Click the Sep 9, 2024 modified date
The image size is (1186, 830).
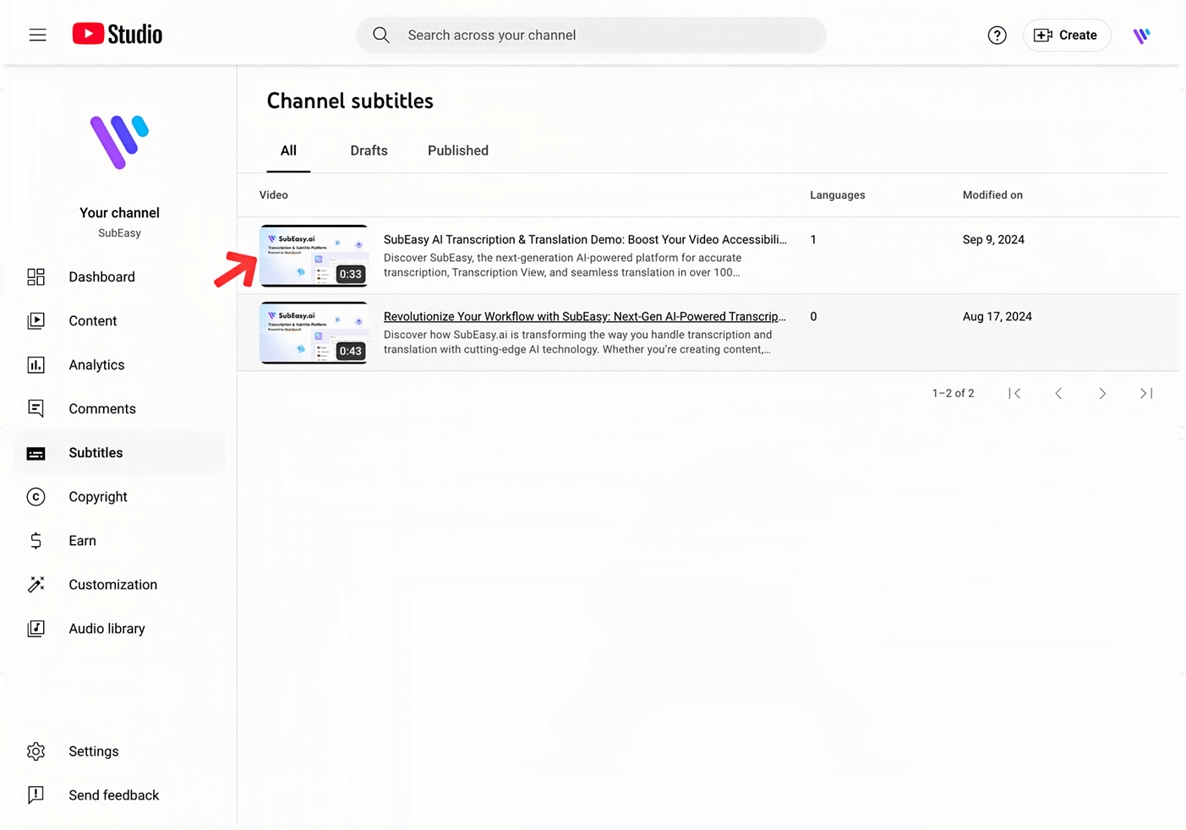[993, 239]
